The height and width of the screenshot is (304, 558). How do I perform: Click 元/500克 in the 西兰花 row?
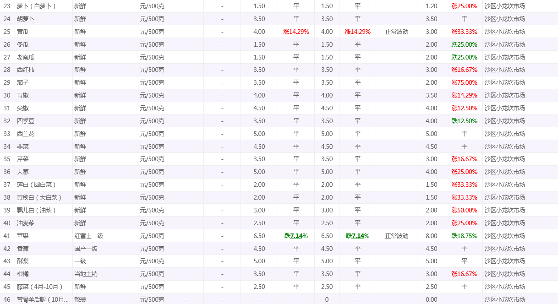pos(152,134)
